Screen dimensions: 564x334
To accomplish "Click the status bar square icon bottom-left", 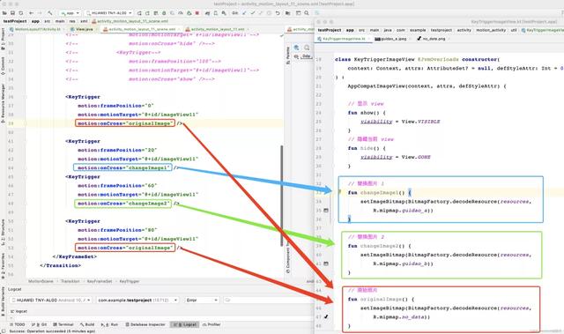I will [x=4, y=330].
